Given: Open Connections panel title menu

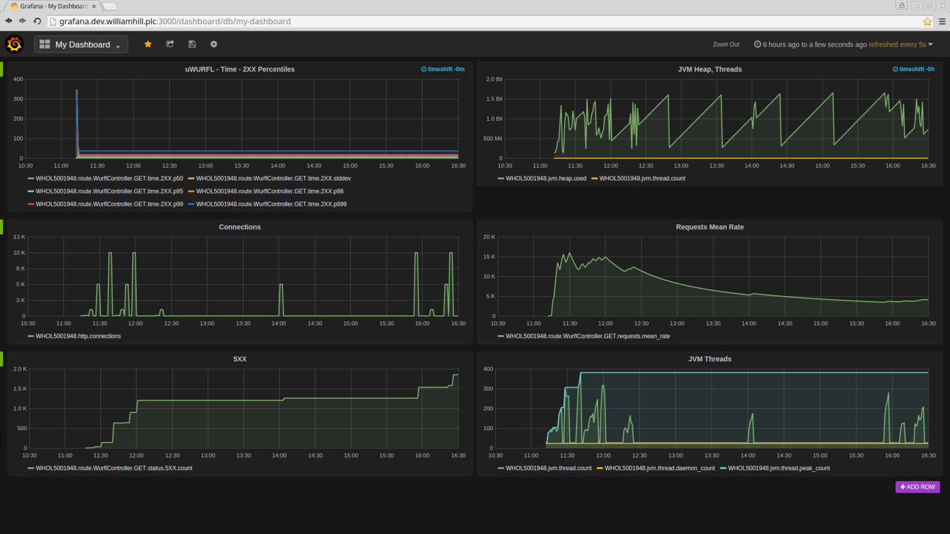Looking at the screenshot, I should (240, 227).
